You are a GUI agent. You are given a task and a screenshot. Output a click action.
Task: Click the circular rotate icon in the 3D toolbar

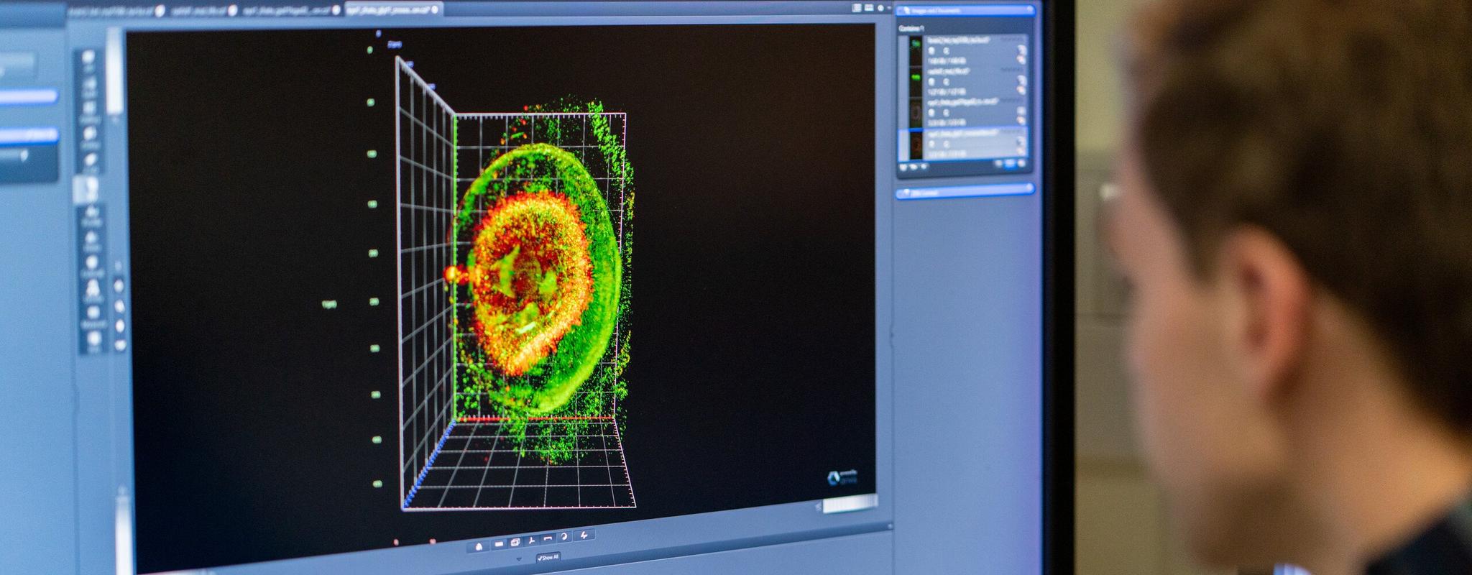(x=564, y=536)
